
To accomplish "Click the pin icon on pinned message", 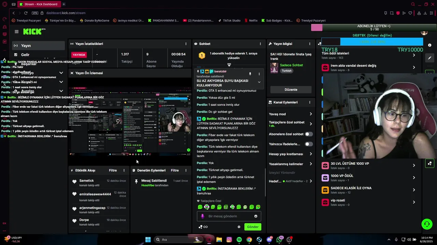I will (x=250, y=74).
